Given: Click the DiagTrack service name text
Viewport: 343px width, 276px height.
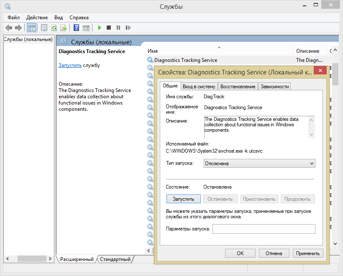Looking at the screenshot, I should coord(214,97).
